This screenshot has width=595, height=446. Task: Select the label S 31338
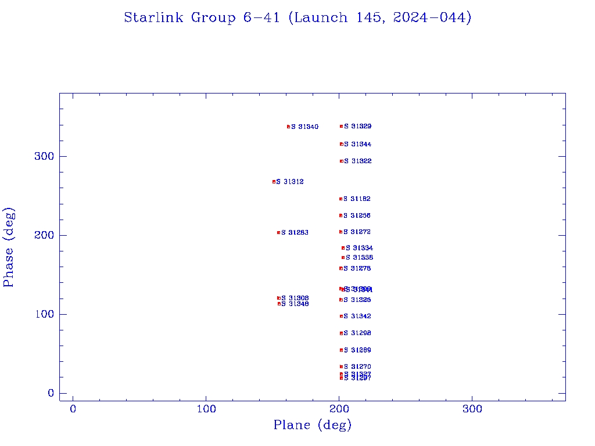(x=359, y=258)
